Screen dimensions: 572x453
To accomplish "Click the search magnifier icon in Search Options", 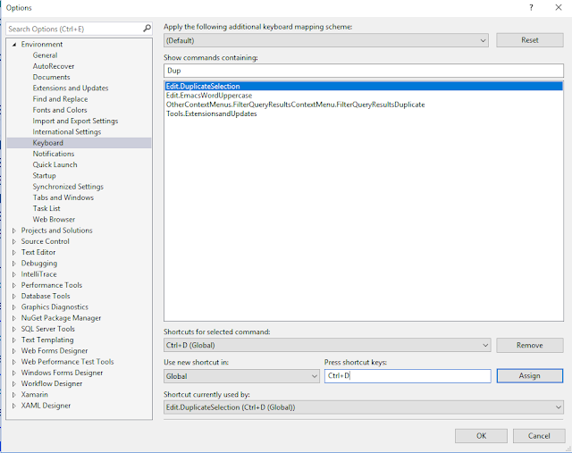I will (x=147, y=29).
